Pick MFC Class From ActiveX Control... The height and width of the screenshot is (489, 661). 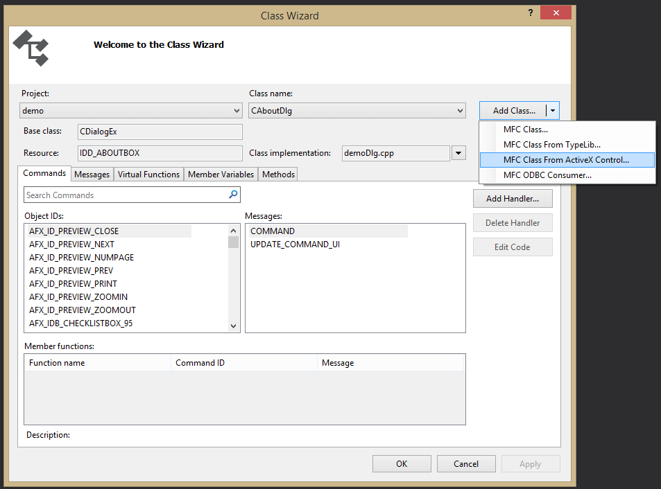coord(566,160)
